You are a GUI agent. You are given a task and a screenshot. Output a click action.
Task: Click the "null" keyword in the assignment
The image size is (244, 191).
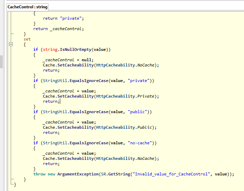(x=87, y=60)
